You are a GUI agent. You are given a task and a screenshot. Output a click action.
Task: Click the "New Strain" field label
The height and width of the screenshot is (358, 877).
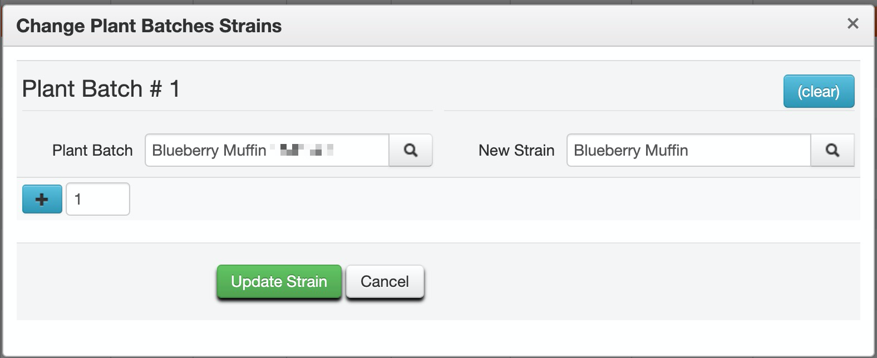(516, 151)
